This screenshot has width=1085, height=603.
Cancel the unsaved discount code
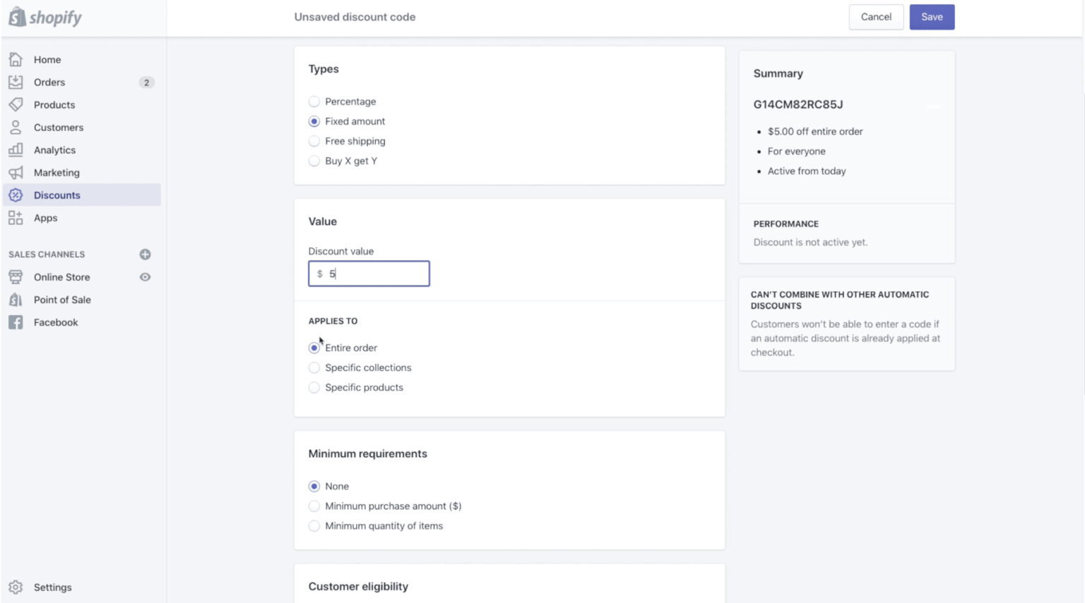(x=876, y=17)
